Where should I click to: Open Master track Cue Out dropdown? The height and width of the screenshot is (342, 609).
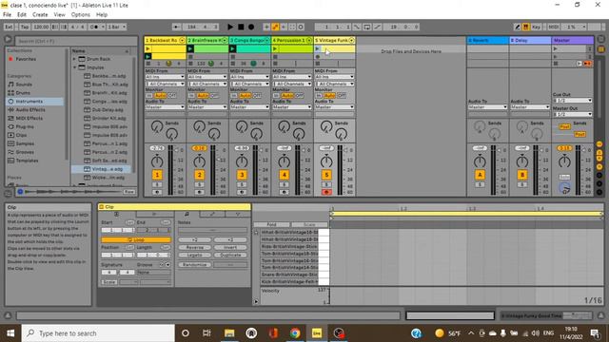coord(573,101)
